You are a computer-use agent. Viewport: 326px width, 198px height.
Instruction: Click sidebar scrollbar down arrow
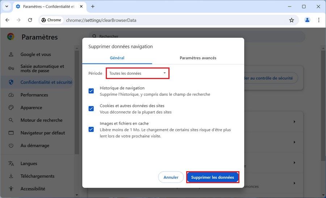pyautogui.click(x=77, y=195)
